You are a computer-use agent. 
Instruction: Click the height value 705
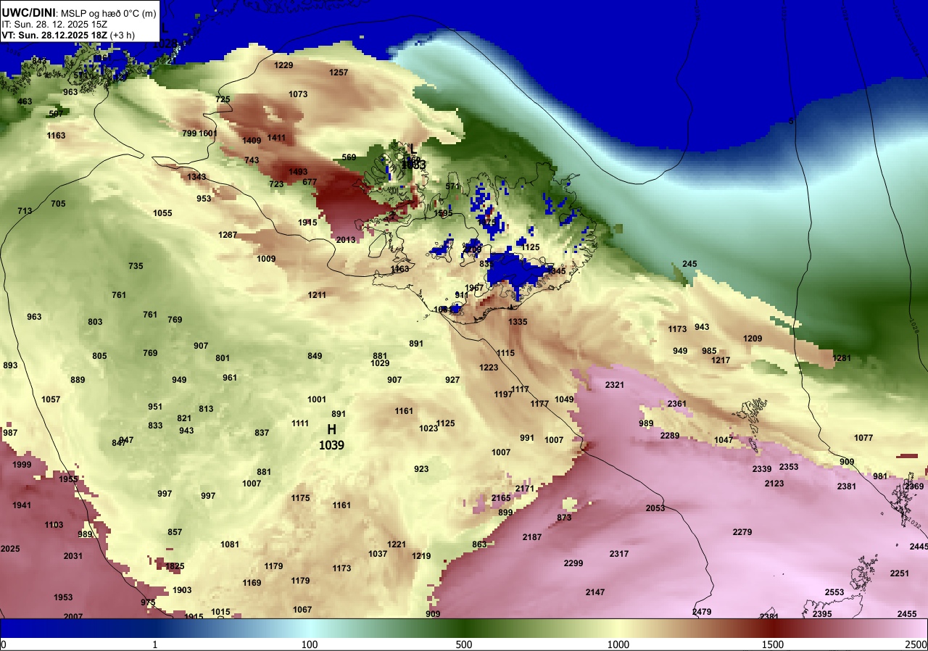[58, 204]
